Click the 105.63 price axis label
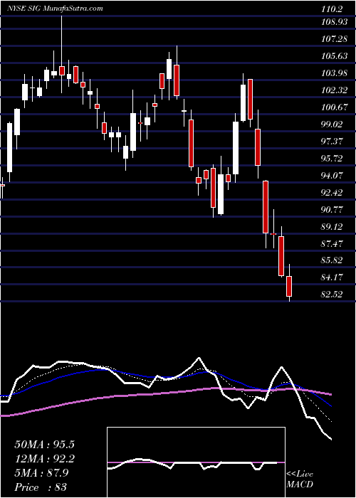Viewport: 356px width, 498px height. (x=335, y=56)
